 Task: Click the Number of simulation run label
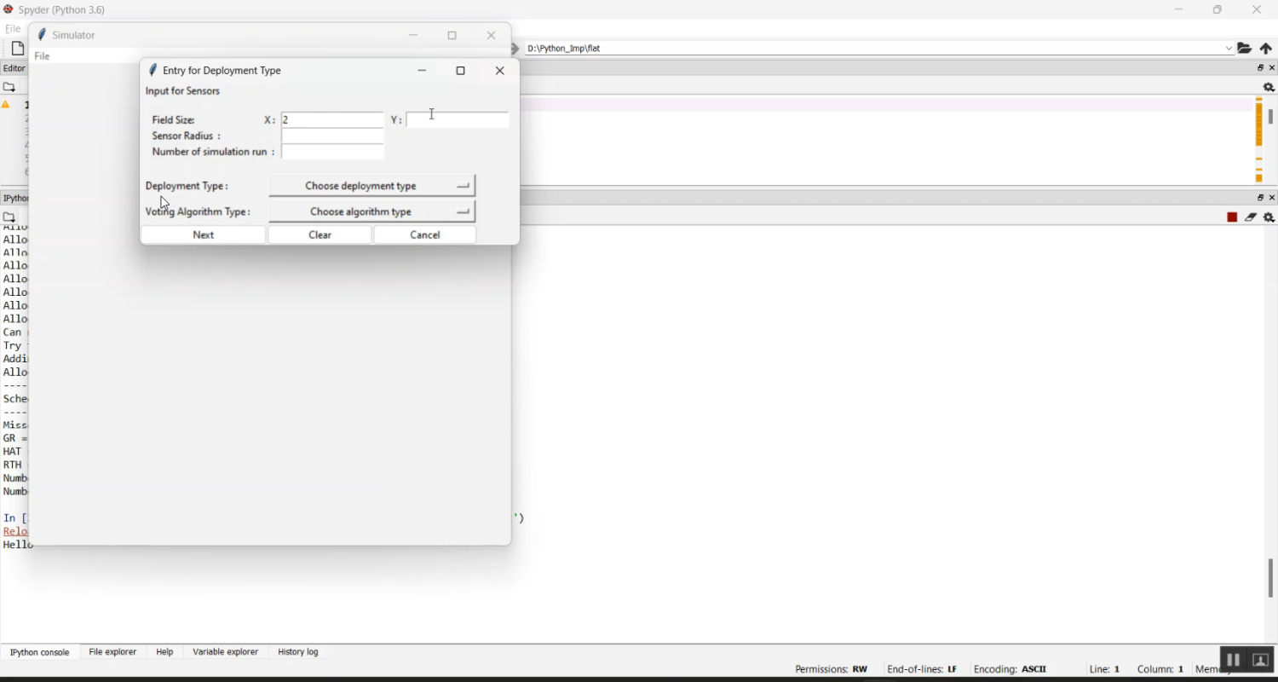coord(214,153)
